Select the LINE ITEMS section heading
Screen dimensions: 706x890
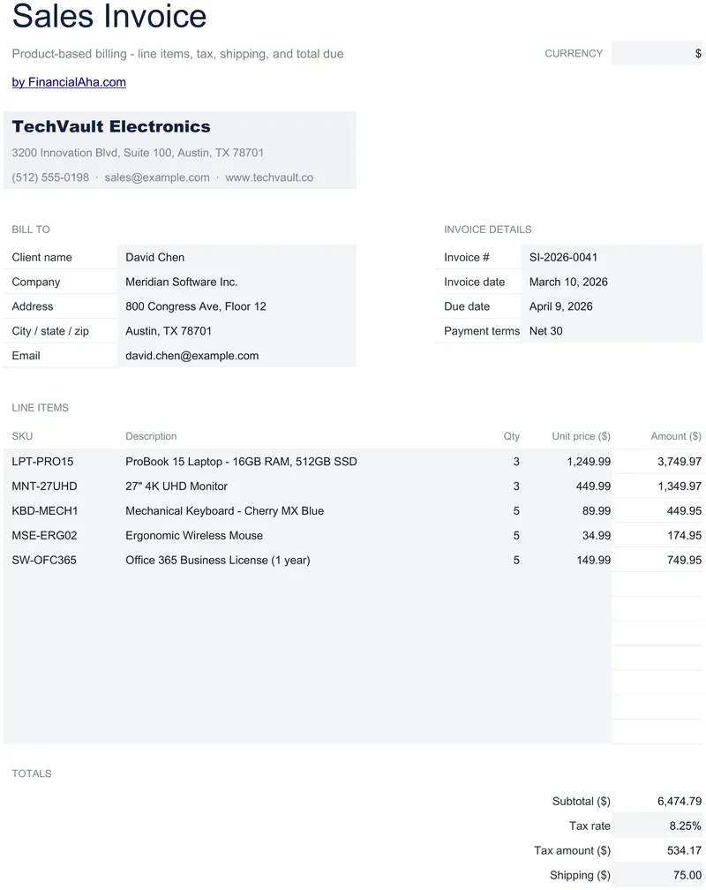[x=41, y=408]
